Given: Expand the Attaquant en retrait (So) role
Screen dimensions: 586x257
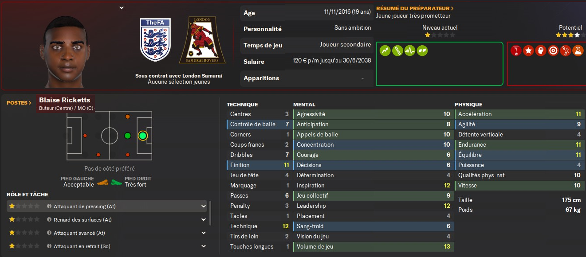Looking at the screenshot, I should pyautogui.click(x=204, y=246).
